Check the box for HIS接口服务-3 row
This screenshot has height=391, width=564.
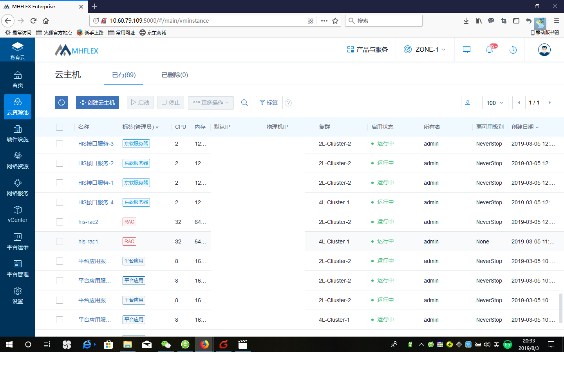[x=60, y=144]
